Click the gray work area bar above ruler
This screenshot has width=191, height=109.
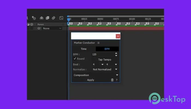point(116,16)
